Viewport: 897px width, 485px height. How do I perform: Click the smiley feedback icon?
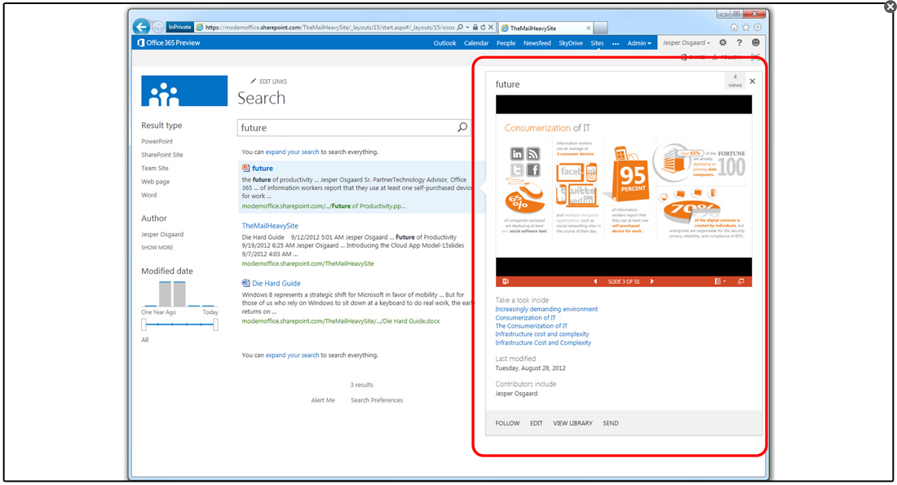(x=756, y=42)
